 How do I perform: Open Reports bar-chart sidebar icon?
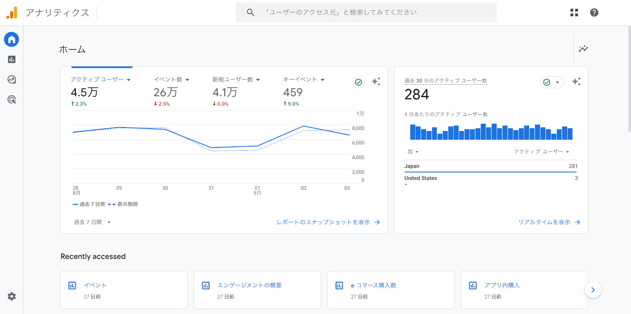coord(12,59)
